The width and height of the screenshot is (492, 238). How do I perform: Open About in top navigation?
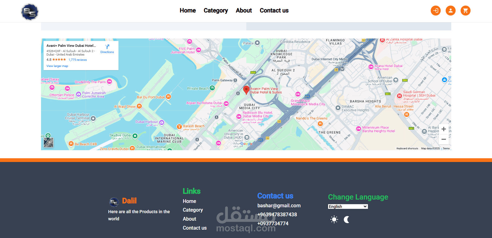click(244, 11)
